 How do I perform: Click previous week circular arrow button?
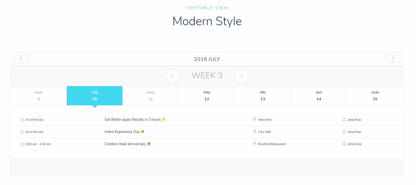pyautogui.click(x=173, y=76)
